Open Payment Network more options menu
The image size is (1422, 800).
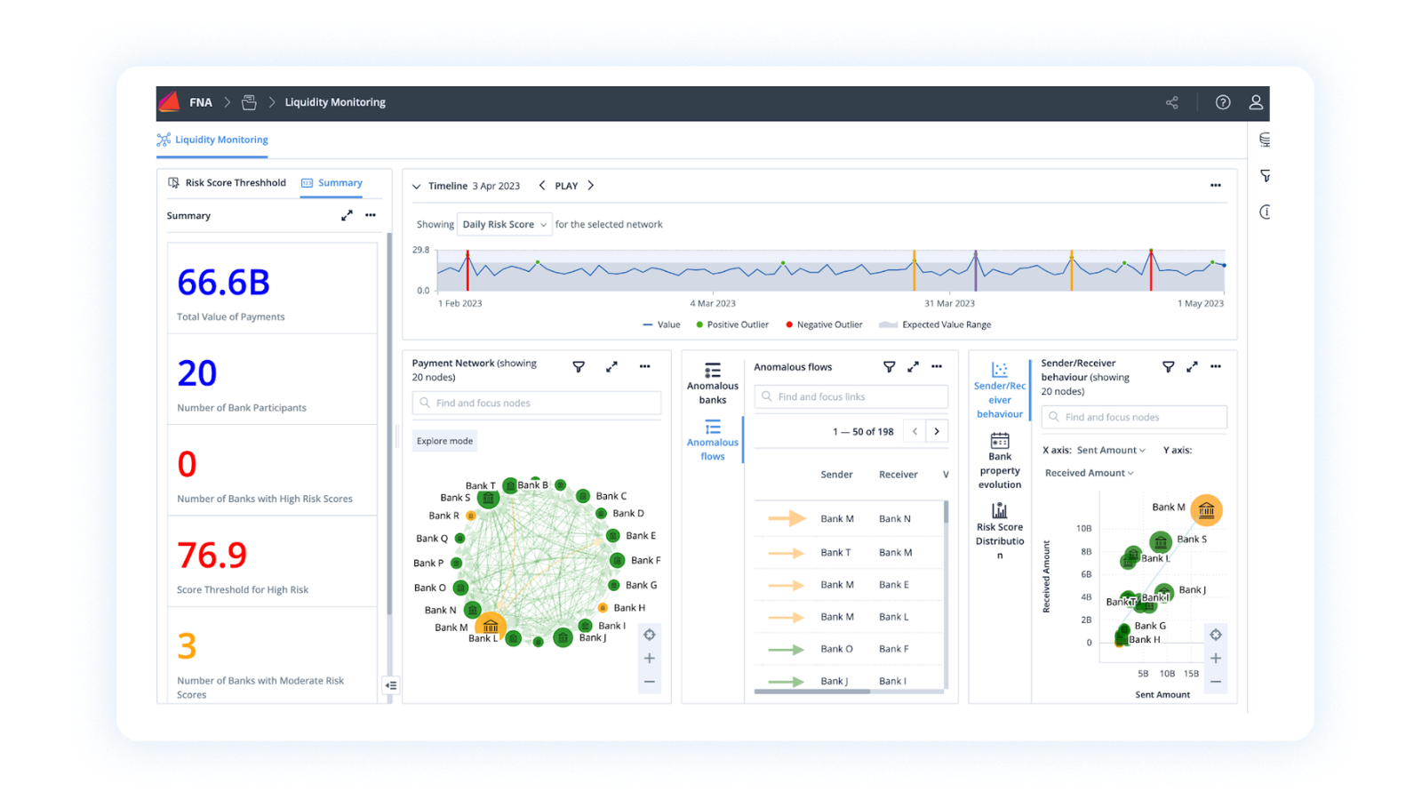(644, 366)
